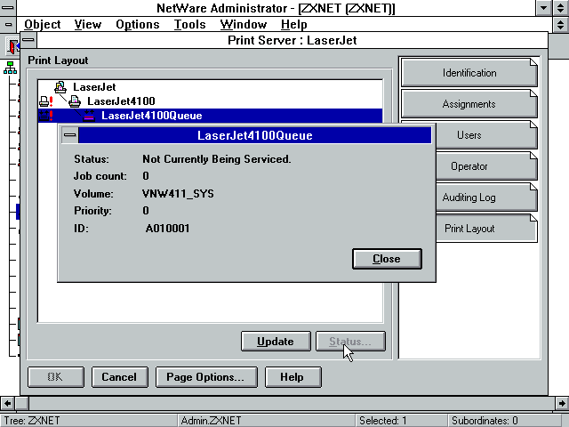
Task: Click the horizontal scrollbar thumb
Action: coord(22,403)
